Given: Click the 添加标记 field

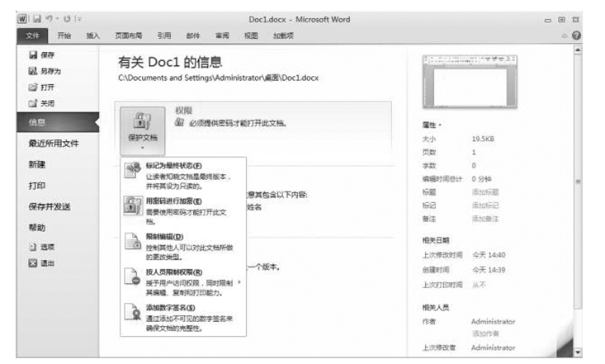Looking at the screenshot, I should (485, 206).
